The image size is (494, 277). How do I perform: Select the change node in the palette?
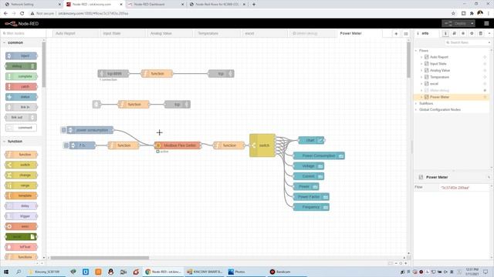(21, 175)
